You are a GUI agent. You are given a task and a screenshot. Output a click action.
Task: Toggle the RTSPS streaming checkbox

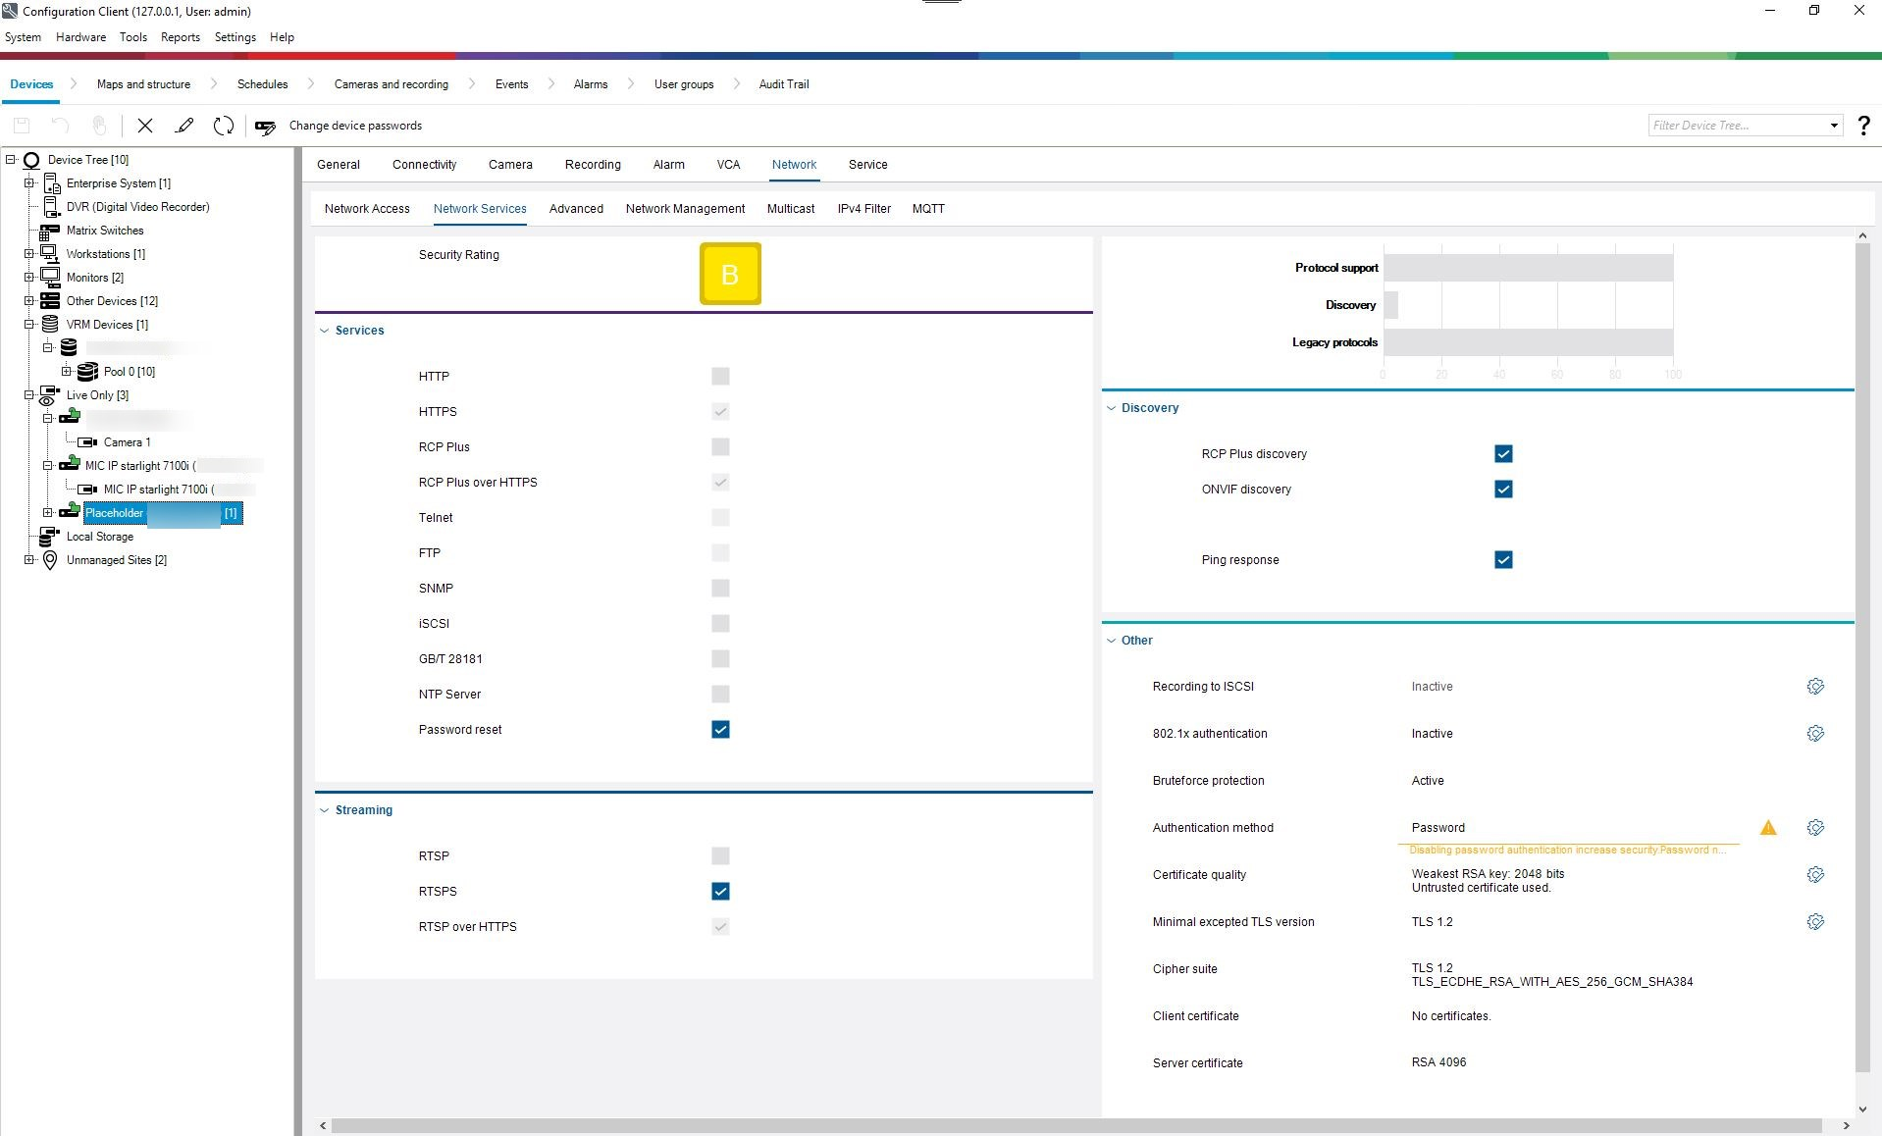click(x=720, y=892)
